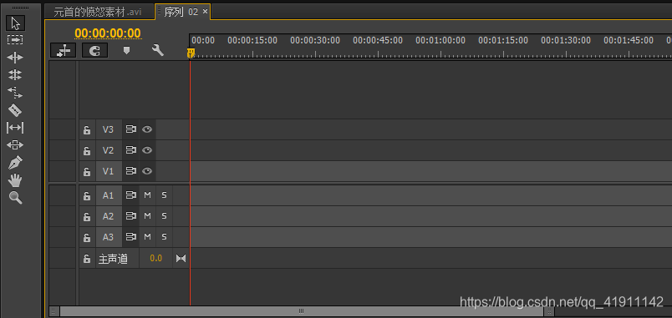672x318 pixels.
Task: Toggle sync lock for track V3
Action: (130, 129)
